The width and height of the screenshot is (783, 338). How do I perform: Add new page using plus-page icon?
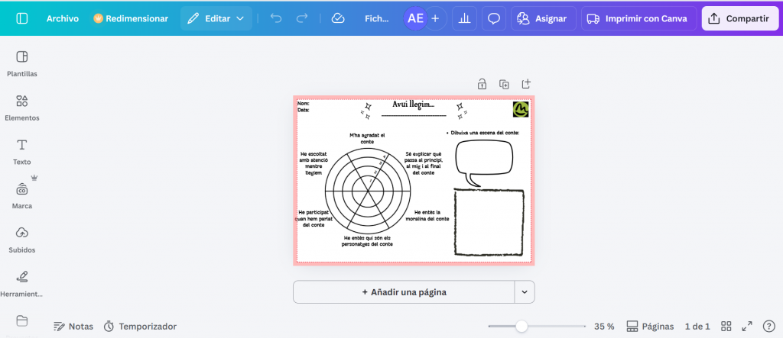point(526,84)
